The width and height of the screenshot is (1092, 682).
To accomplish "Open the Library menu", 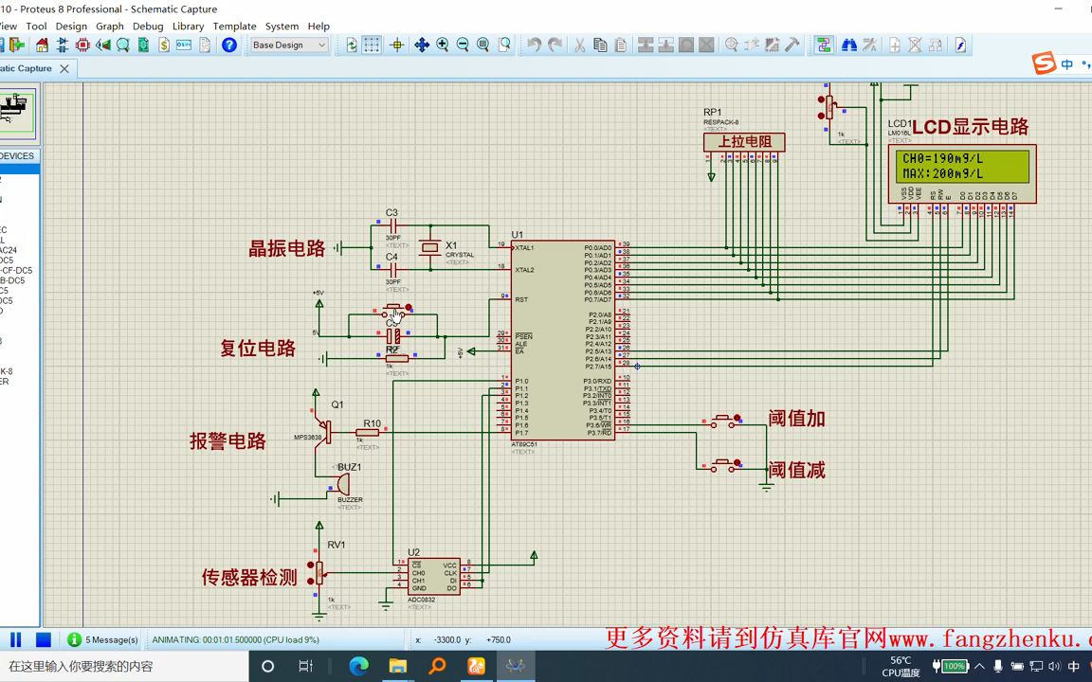I will pyautogui.click(x=188, y=27).
